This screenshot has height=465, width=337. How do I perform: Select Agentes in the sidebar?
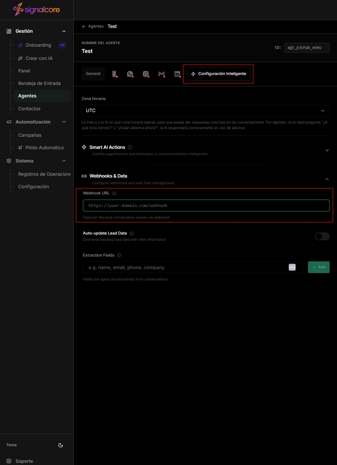click(42, 96)
